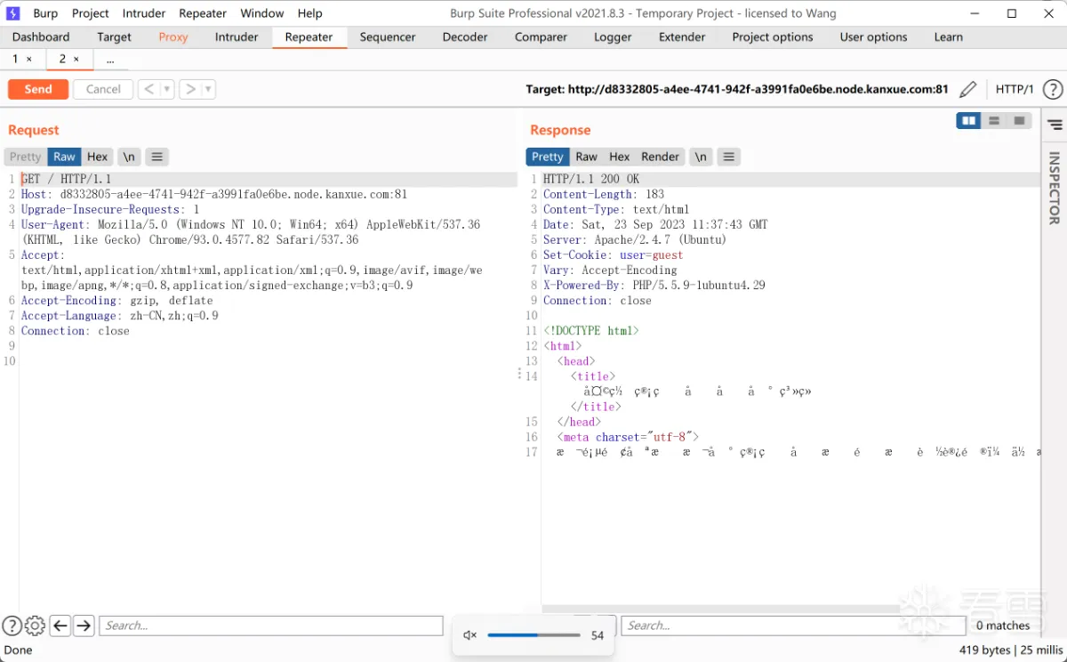Switch to Target tab
This screenshot has width=1067, height=662.
click(x=114, y=36)
